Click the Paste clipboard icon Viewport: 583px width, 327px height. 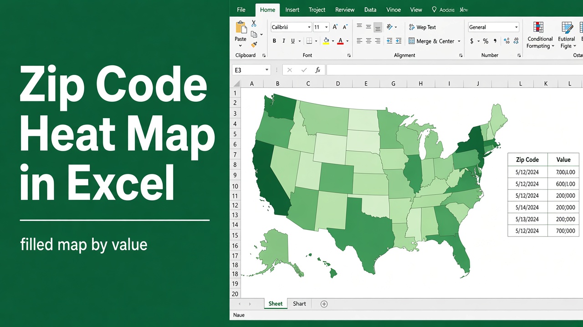240,27
